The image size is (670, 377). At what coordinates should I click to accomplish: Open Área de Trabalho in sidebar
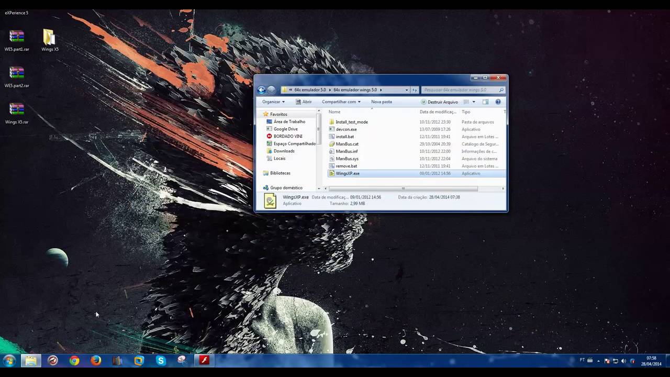[286, 121]
